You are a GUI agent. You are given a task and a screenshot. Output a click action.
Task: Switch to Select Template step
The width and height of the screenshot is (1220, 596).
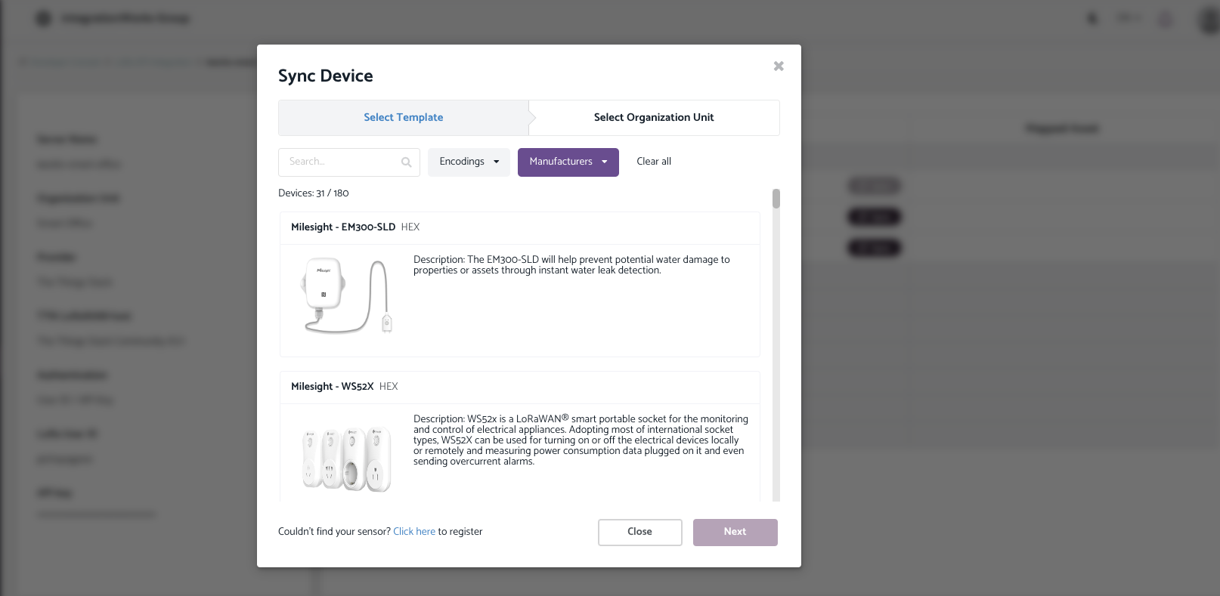tap(404, 118)
